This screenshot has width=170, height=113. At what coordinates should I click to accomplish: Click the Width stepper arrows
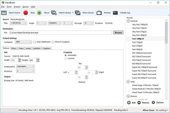20,60
